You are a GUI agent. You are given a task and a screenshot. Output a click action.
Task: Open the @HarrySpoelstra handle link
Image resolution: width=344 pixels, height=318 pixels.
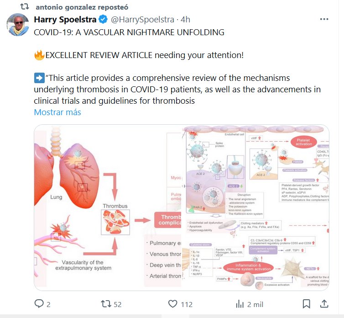(x=142, y=20)
